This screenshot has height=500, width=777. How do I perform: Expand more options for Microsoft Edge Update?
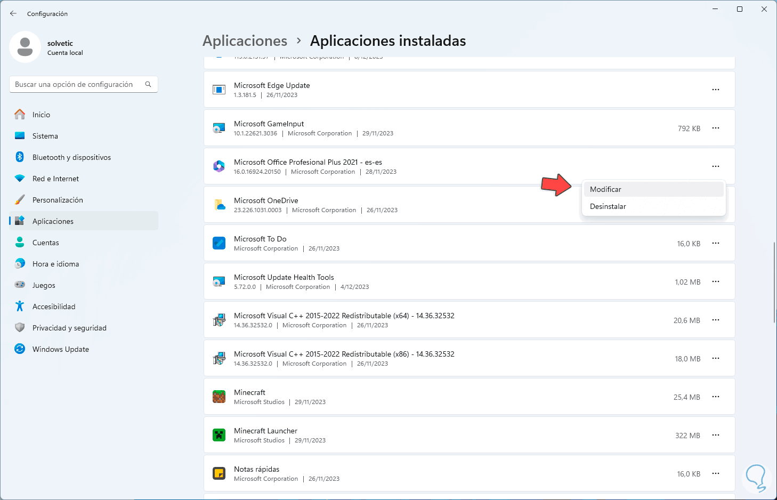tap(716, 90)
